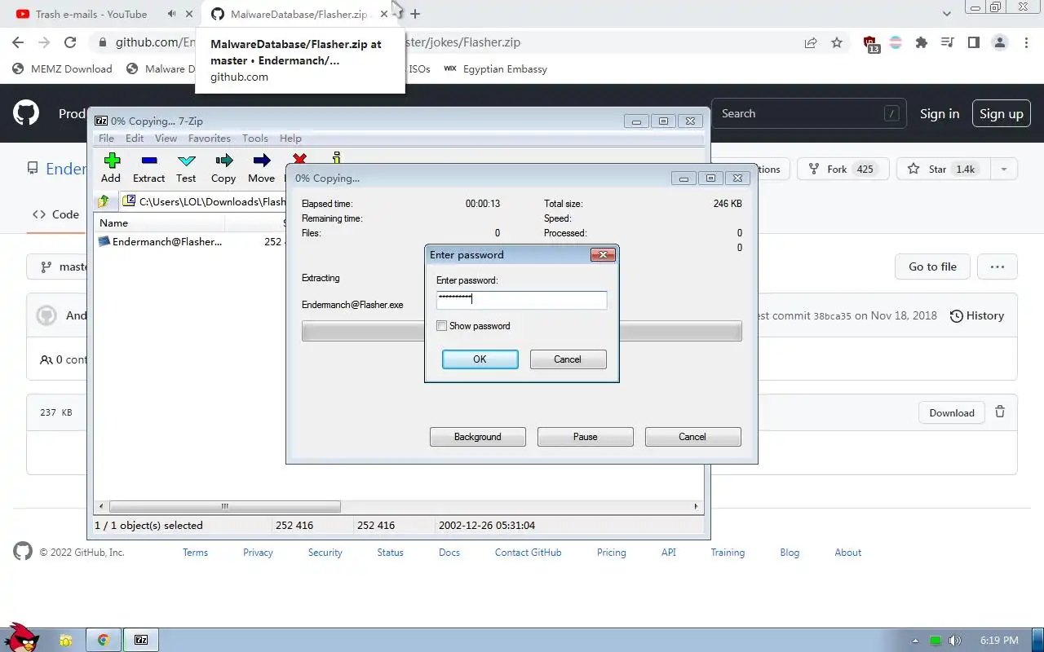This screenshot has height=652, width=1044.
Task: Bookmark this page with the star icon
Action: (x=837, y=42)
